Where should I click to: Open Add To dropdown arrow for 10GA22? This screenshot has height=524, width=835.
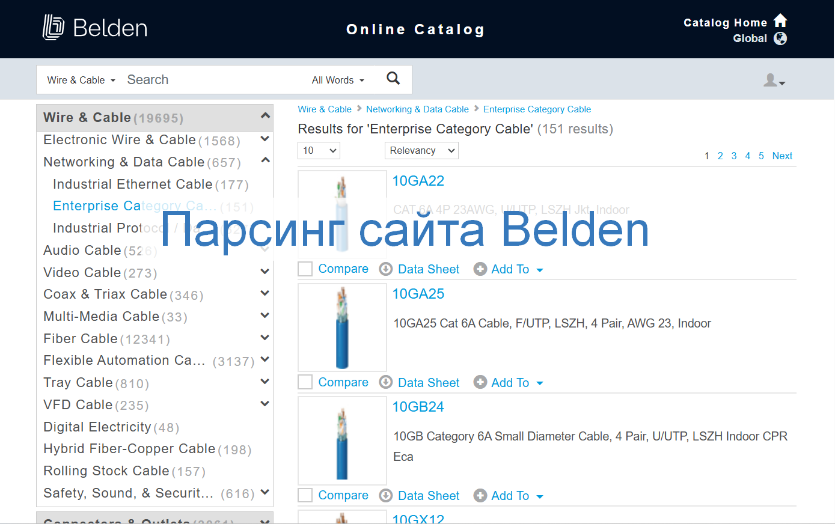tap(540, 270)
